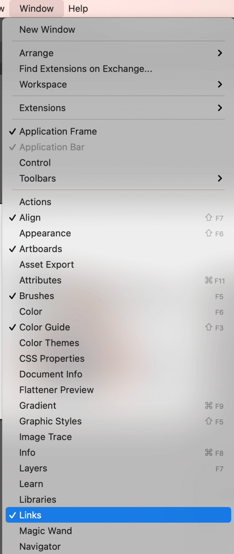This screenshot has width=234, height=554.
Task: Open the Layers panel
Action: coord(33,468)
